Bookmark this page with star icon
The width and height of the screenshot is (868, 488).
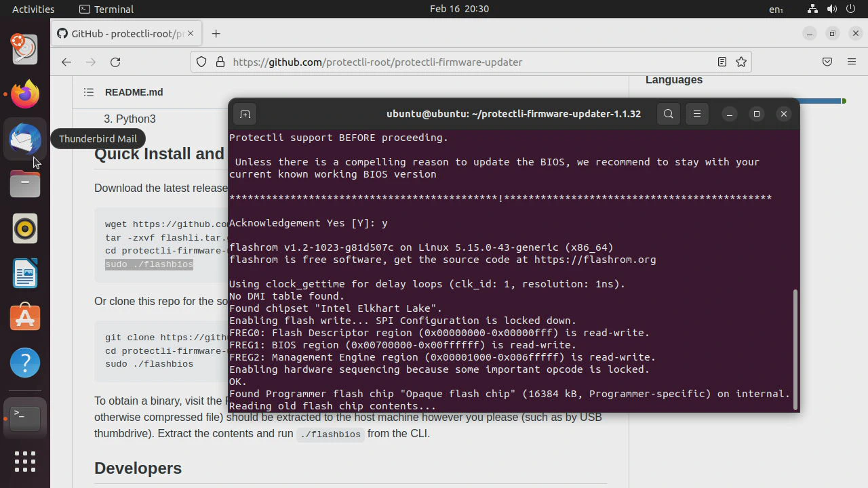(x=741, y=62)
